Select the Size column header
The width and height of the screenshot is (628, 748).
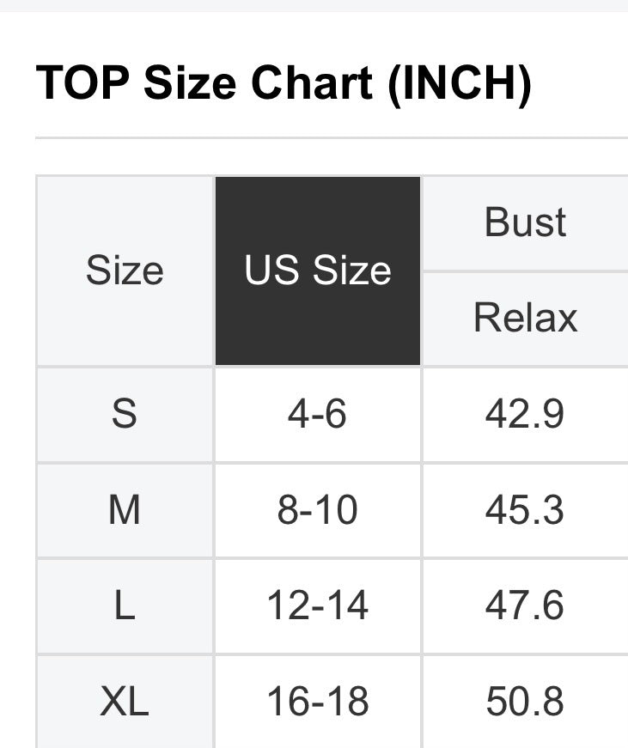click(x=125, y=271)
